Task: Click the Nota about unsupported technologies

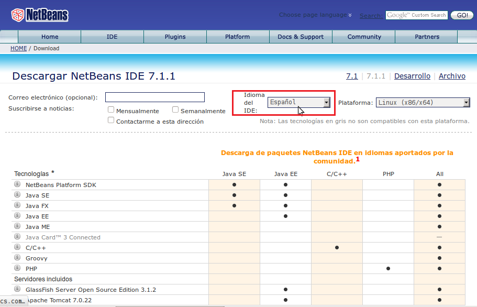Action: 364,121
